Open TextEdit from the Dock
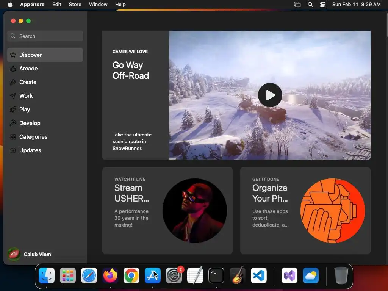Viewport: 388px width, 291px height. click(195, 275)
